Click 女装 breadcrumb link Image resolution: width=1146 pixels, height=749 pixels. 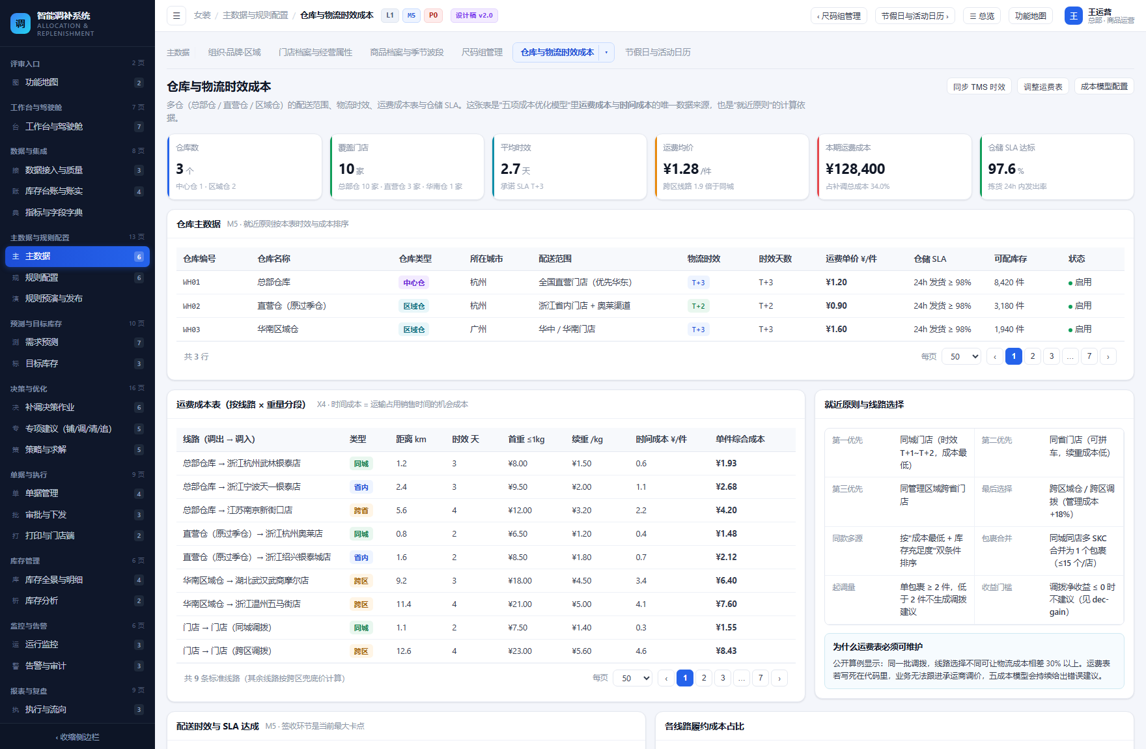[203, 15]
